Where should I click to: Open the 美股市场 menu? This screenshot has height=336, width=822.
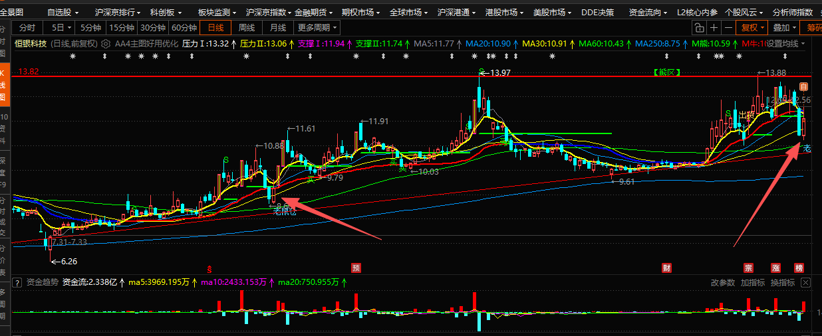[x=552, y=12]
